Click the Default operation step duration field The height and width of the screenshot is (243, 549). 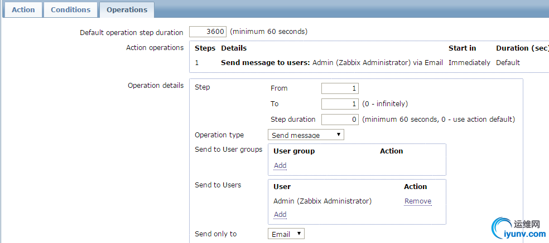tap(208, 32)
